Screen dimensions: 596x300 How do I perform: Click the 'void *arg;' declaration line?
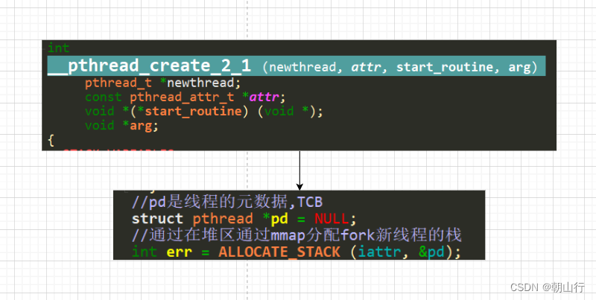(x=121, y=126)
